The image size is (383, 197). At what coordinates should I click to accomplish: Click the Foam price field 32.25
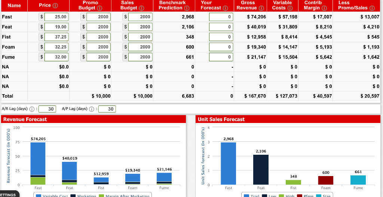coord(56,47)
